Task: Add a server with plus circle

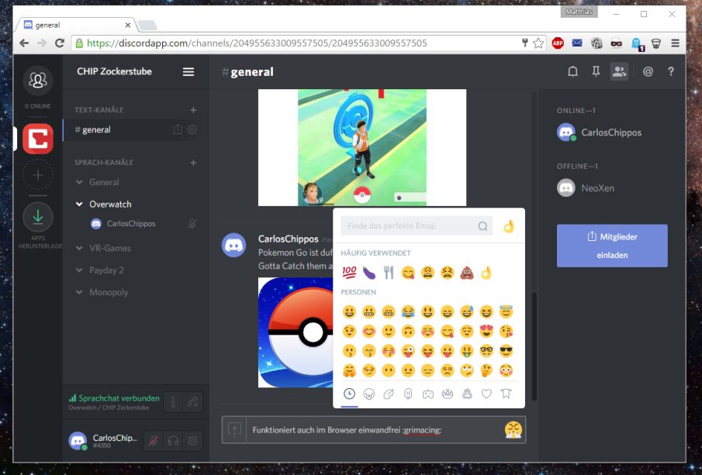Action: tap(38, 175)
